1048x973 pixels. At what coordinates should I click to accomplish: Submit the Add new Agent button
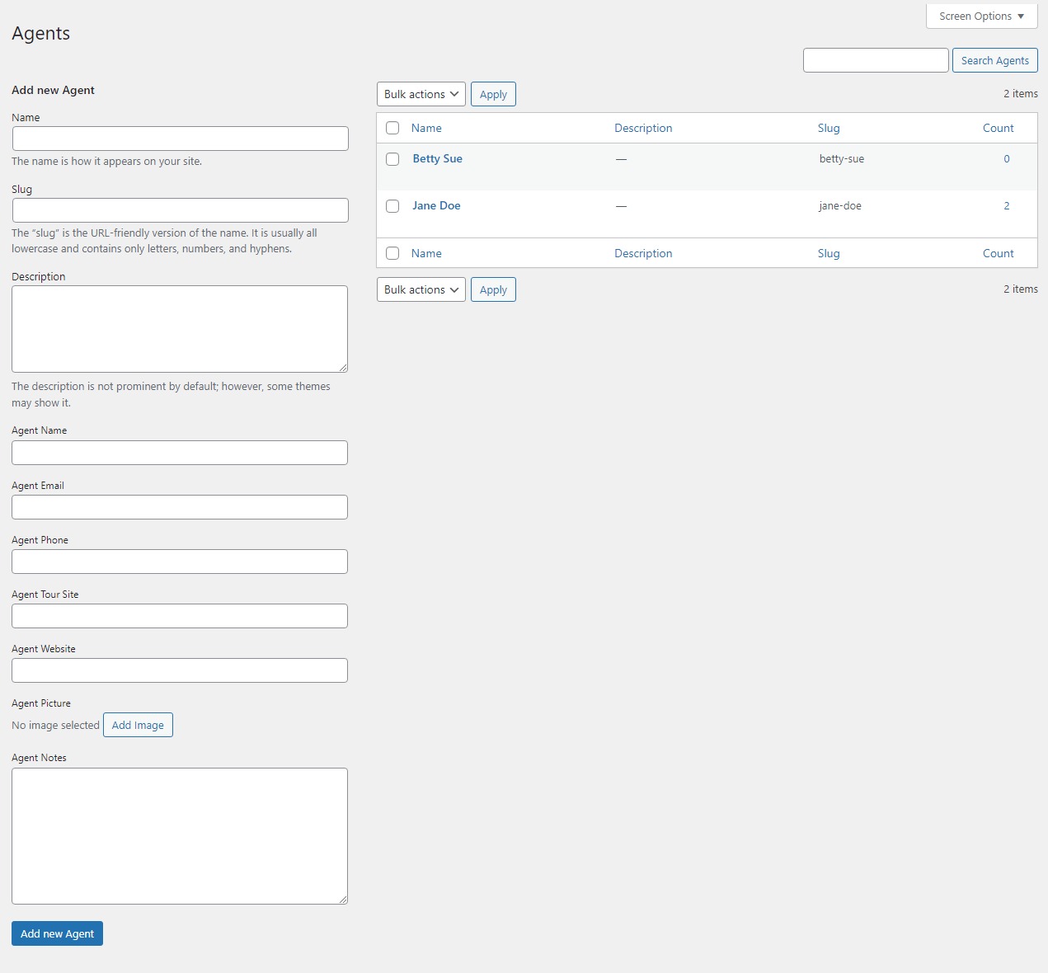[57, 933]
